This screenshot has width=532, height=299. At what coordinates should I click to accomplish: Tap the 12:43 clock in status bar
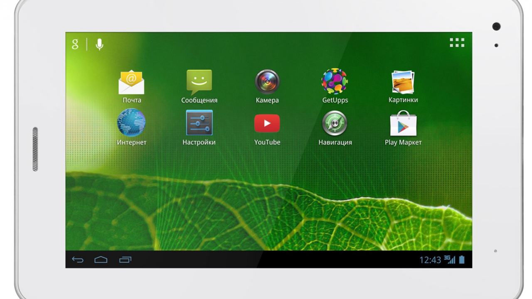pos(430,260)
